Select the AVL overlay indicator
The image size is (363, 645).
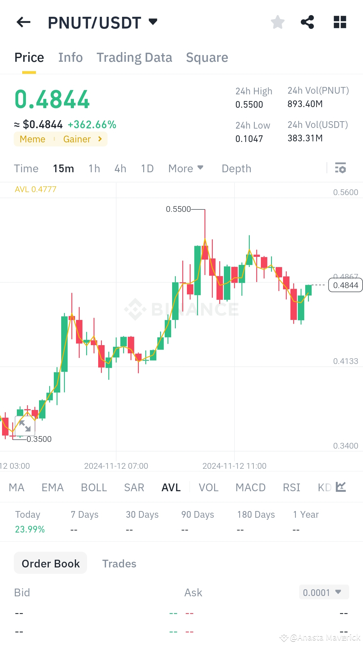click(171, 487)
